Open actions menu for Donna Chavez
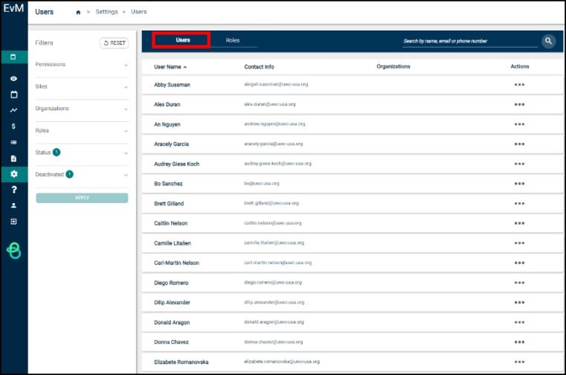Viewport: 566px width, 375px height. 519,342
